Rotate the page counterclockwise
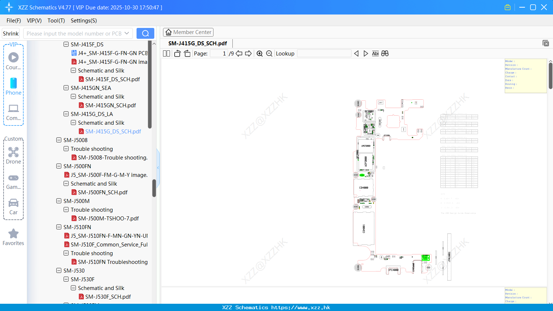Image resolution: width=553 pixels, height=311 pixels. [177, 54]
